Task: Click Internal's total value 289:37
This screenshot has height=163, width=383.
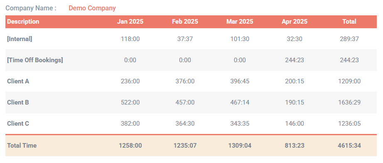Action: pyautogui.click(x=349, y=39)
